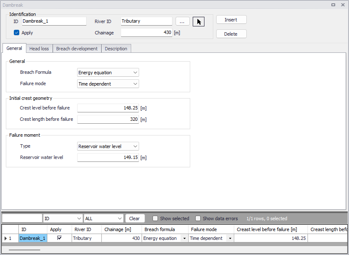
Task: Edit Crest level before failure value
Action: 108,108
